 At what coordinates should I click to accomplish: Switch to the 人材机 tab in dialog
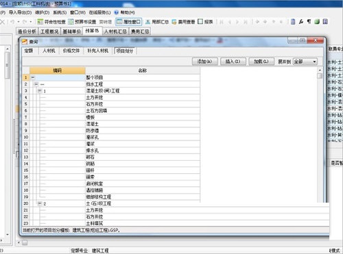tap(49, 51)
